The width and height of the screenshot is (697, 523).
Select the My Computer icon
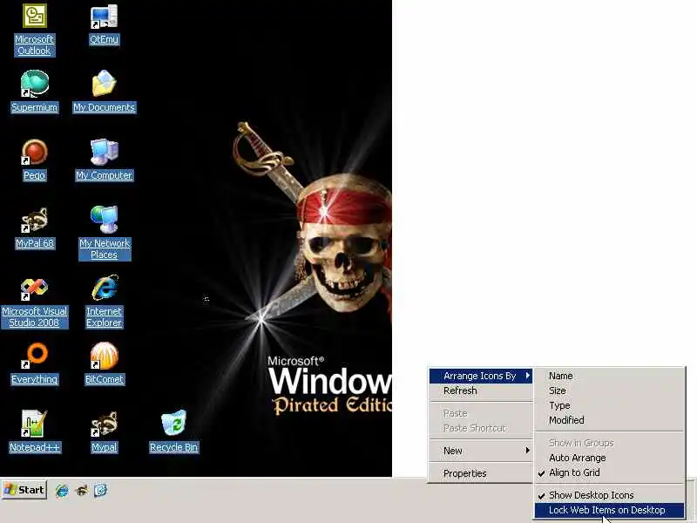(104, 160)
